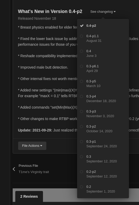Choose version 0.3-p1 September 24, 2020
The height and width of the screenshot is (205, 139).
103,144
